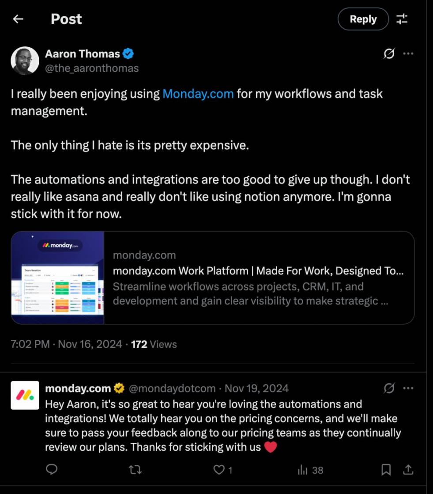
Task: Open Aaron Thomas profile picture
Action: click(x=25, y=61)
